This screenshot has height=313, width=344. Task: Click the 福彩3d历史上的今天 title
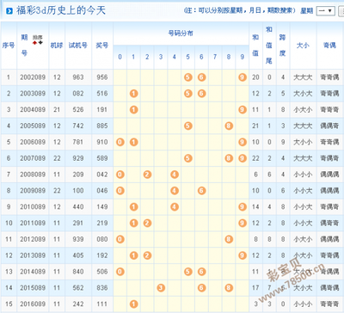point(61,10)
